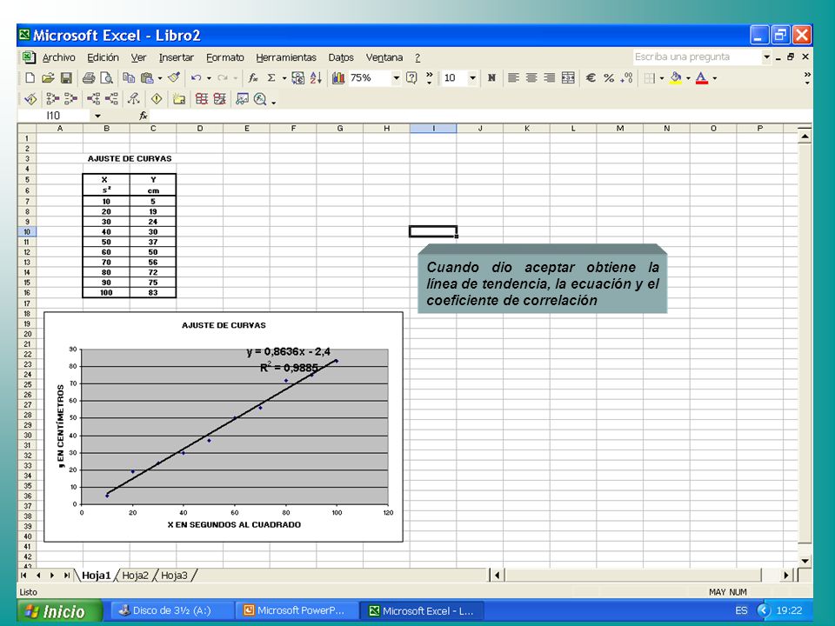Expand undo history dropdown arrow
This screenshot has width=835, height=626.
(209, 78)
